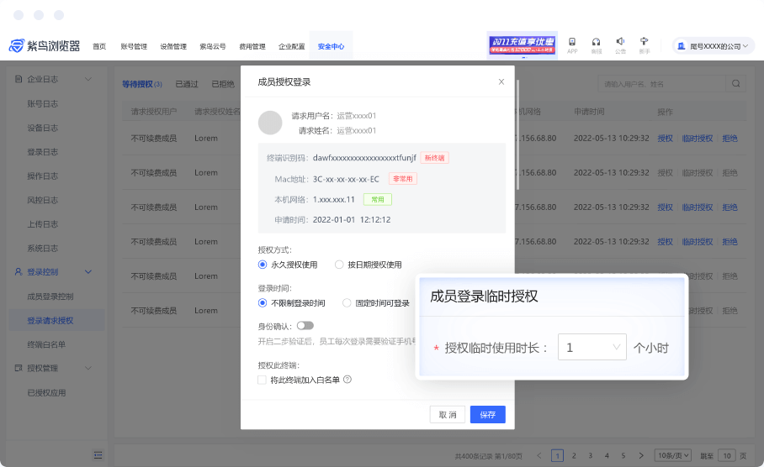Collapse the 登录控制 section chevron
The height and width of the screenshot is (467, 764).
[88, 272]
